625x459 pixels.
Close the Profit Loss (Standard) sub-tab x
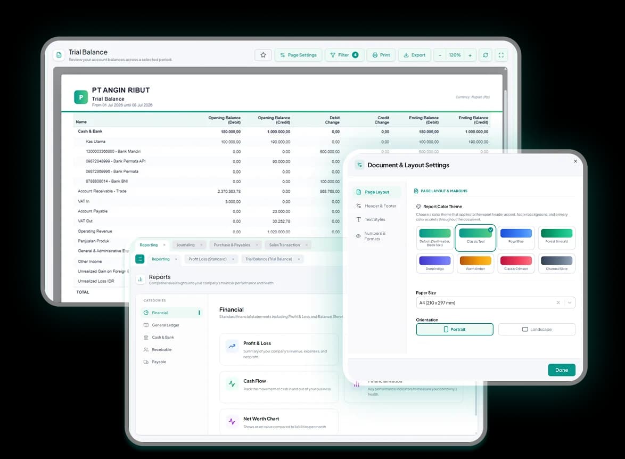(x=233, y=259)
